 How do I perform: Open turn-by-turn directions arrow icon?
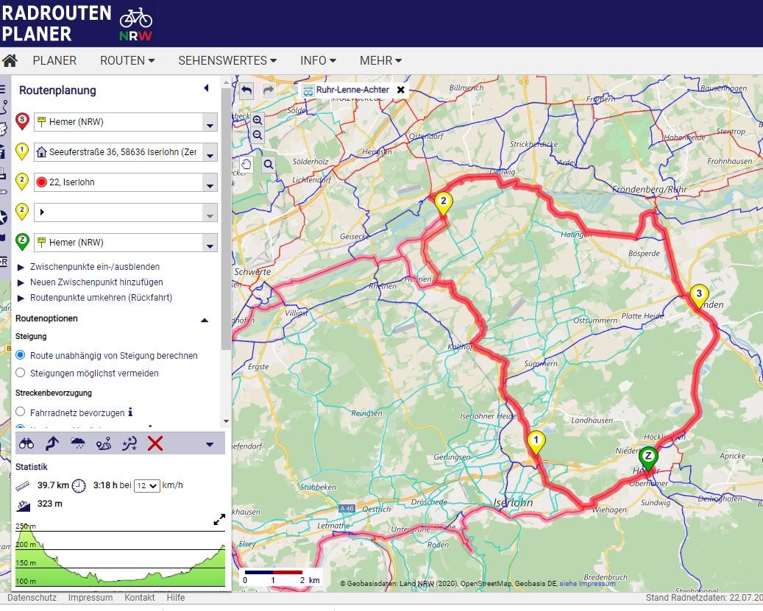pos(52,443)
